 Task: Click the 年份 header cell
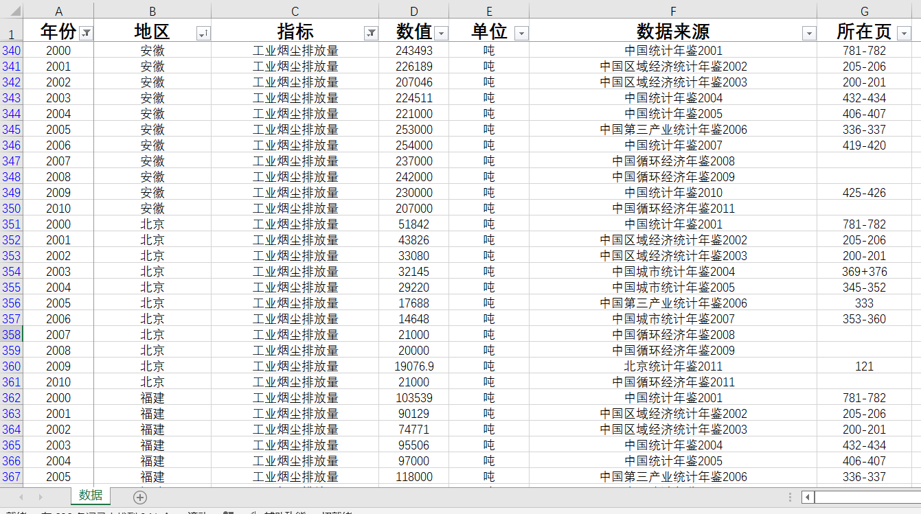(x=58, y=31)
